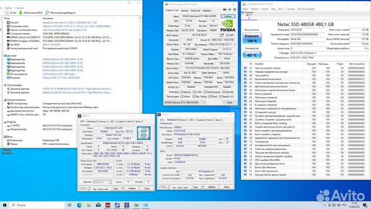371x209 pixels.
Task: Switch to the Validation tab in GPU-Z
Action: 207,10
